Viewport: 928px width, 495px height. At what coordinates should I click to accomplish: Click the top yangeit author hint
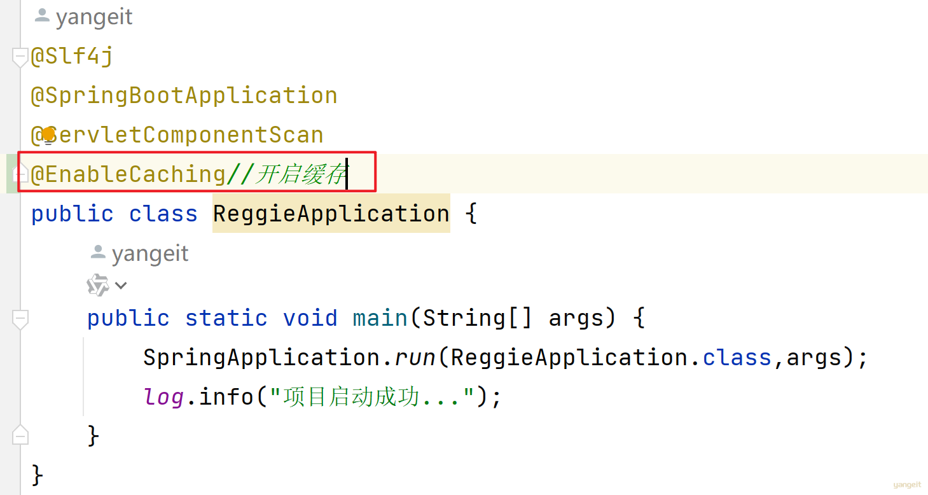[93, 17]
